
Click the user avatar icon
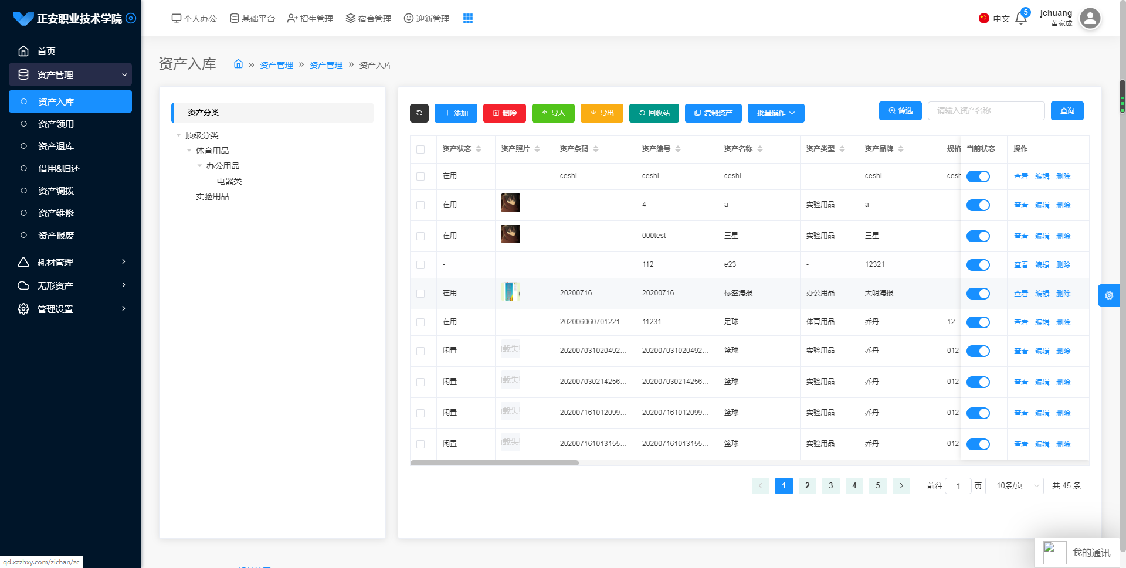tap(1090, 18)
